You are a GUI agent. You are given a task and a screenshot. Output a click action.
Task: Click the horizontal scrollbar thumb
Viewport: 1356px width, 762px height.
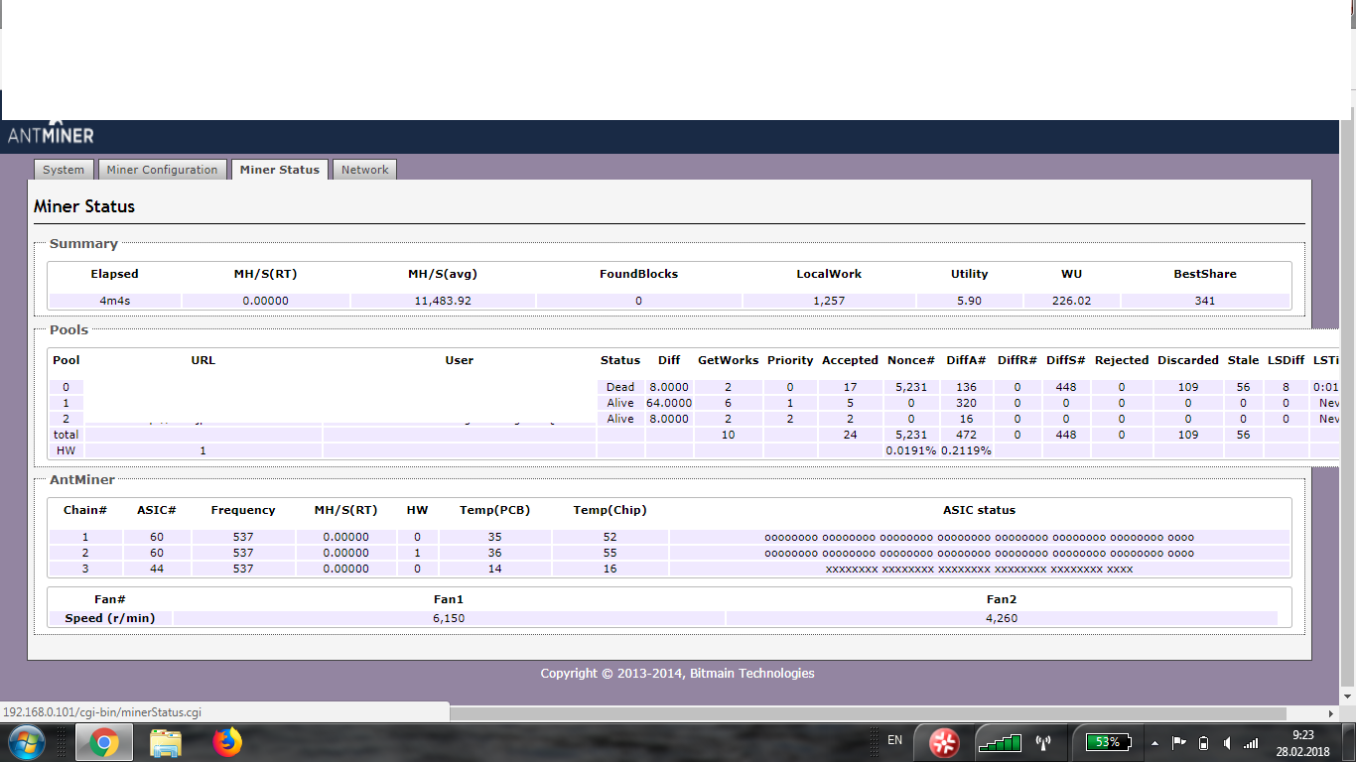point(869,712)
